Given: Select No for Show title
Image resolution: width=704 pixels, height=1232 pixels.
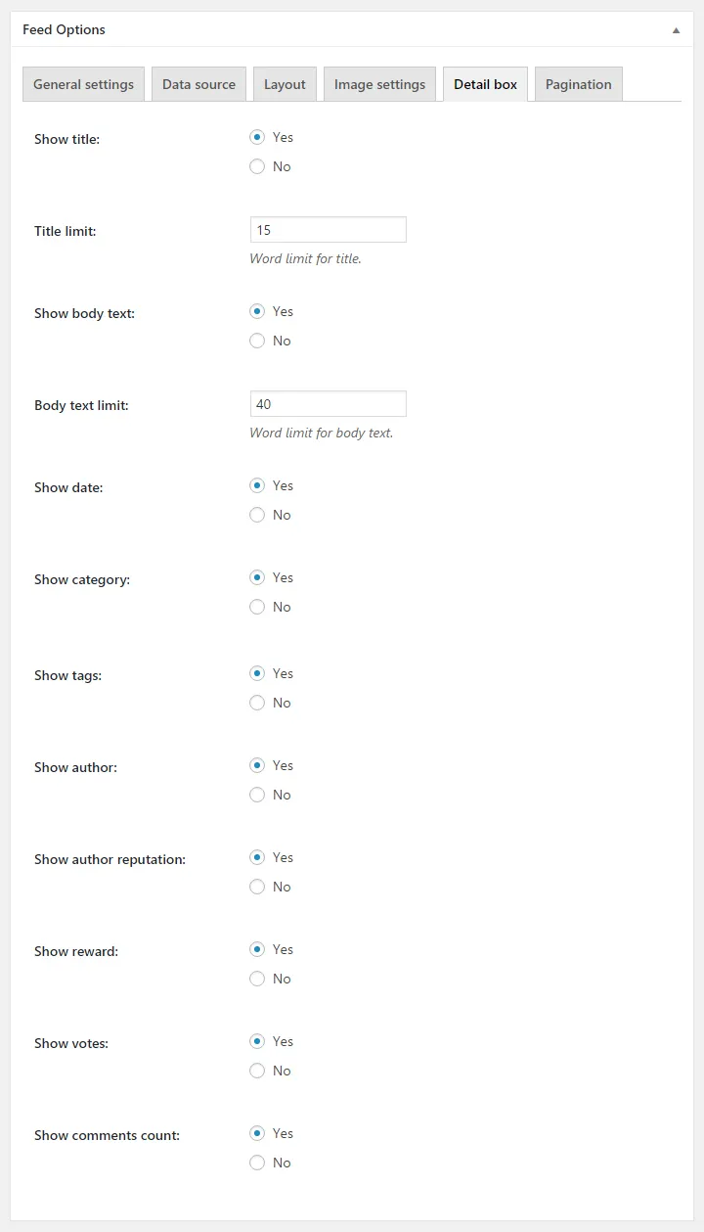Looking at the screenshot, I should click(257, 166).
